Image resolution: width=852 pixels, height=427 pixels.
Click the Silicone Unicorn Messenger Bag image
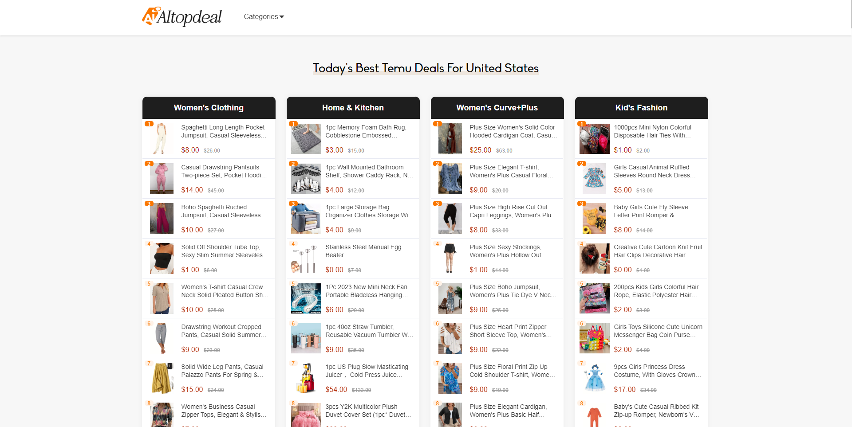tap(594, 338)
